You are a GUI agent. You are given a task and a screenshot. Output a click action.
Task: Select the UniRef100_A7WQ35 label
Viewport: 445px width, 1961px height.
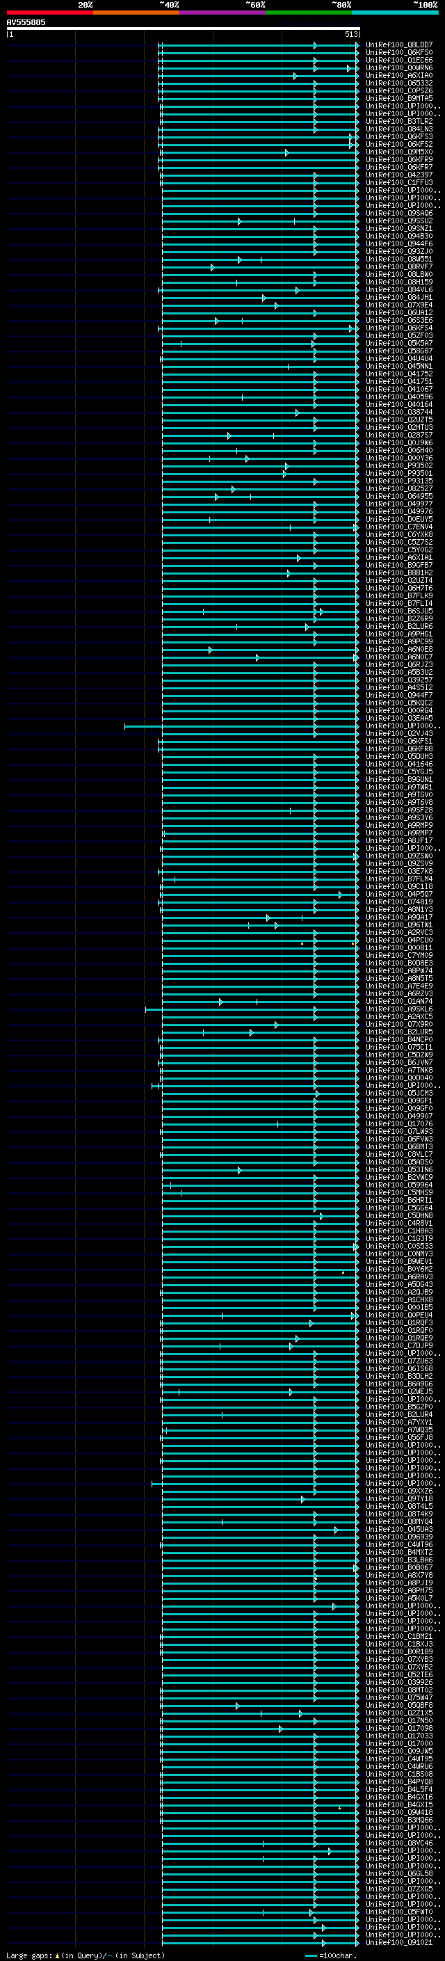point(399,1430)
